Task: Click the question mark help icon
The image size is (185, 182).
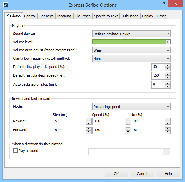Action: tap(164, 4)
